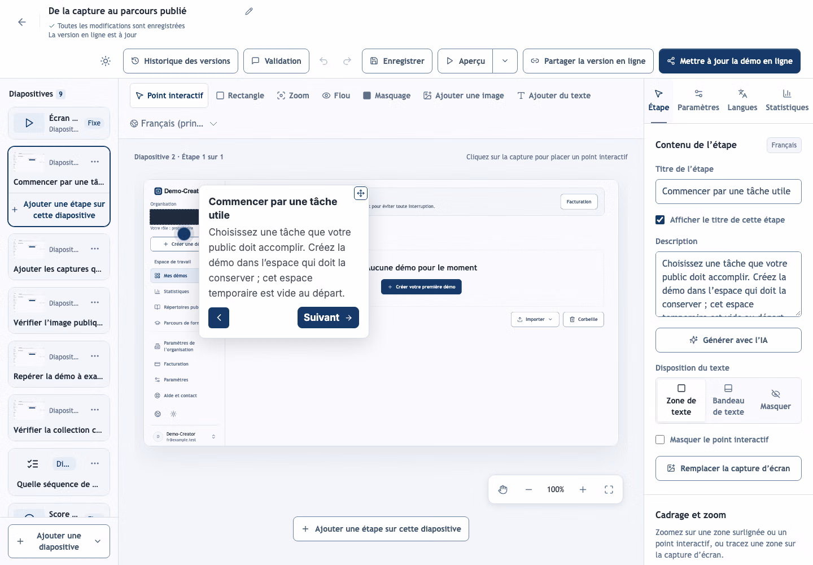Open the Aperçu dropdown arrow
Image resolution: width=813 pixels, height=565 pixels.
point(505,61)
